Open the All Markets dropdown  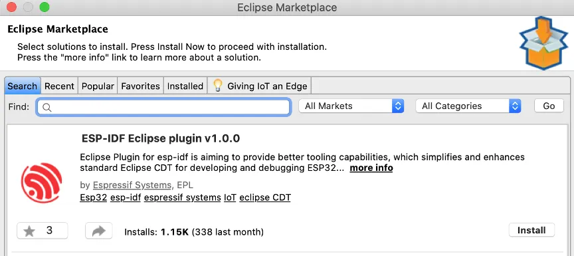pos(351,106)
